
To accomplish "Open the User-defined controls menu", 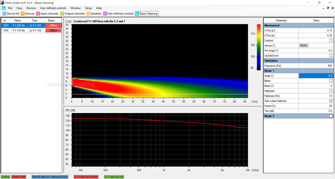I will pyautogui.click(x=53, y=8).
